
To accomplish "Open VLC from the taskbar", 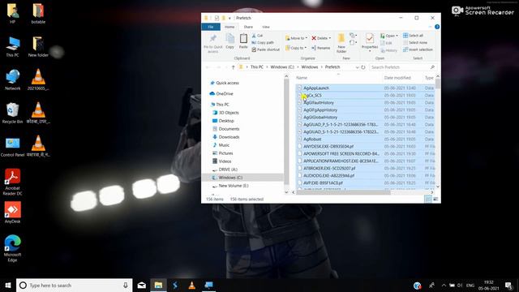I will 191,285.
